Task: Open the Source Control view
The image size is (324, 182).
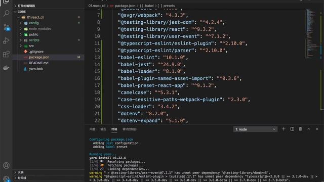Action: tap(6, 27)
